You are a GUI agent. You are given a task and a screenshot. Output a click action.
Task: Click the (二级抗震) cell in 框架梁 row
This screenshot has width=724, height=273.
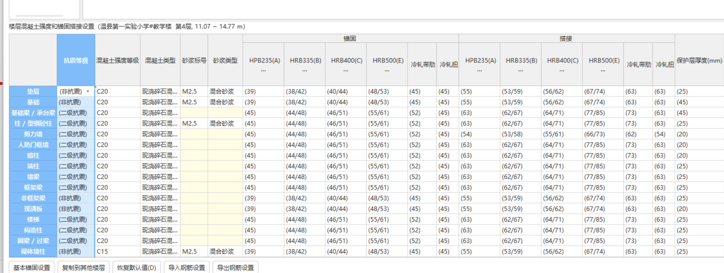click(x=76, y=187)
